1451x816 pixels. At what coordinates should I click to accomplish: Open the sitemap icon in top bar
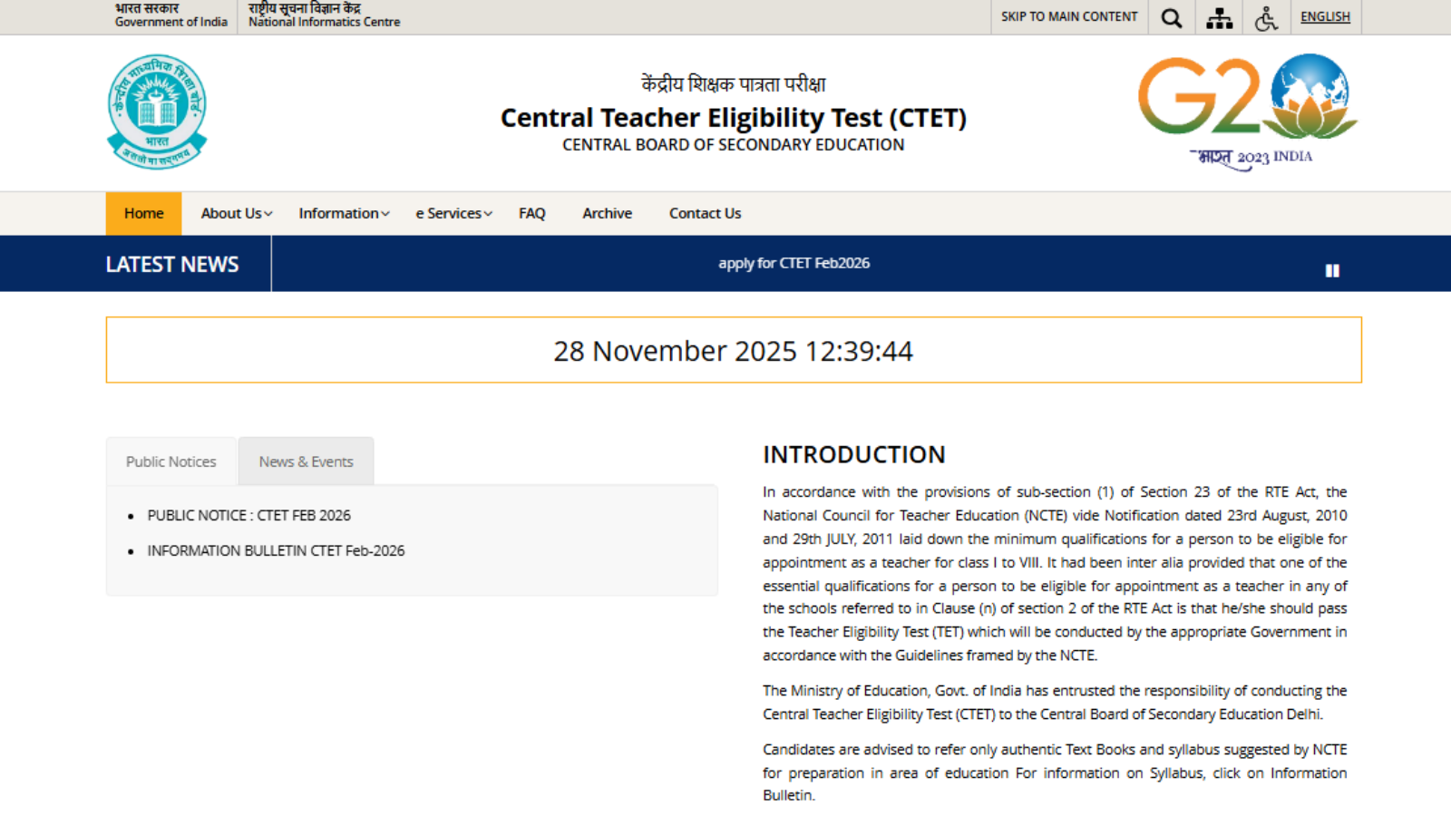coord(1219,18)
